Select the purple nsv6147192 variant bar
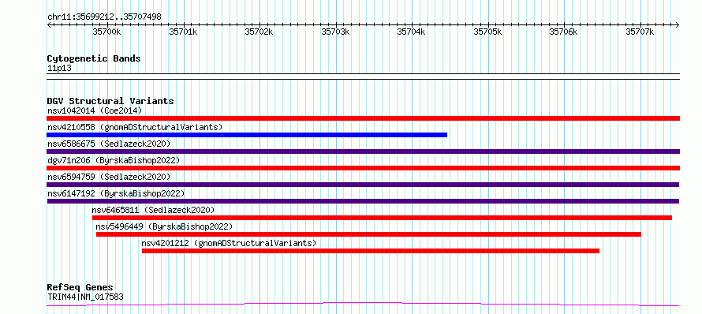The image size is (702, 314). click(363, 201)
